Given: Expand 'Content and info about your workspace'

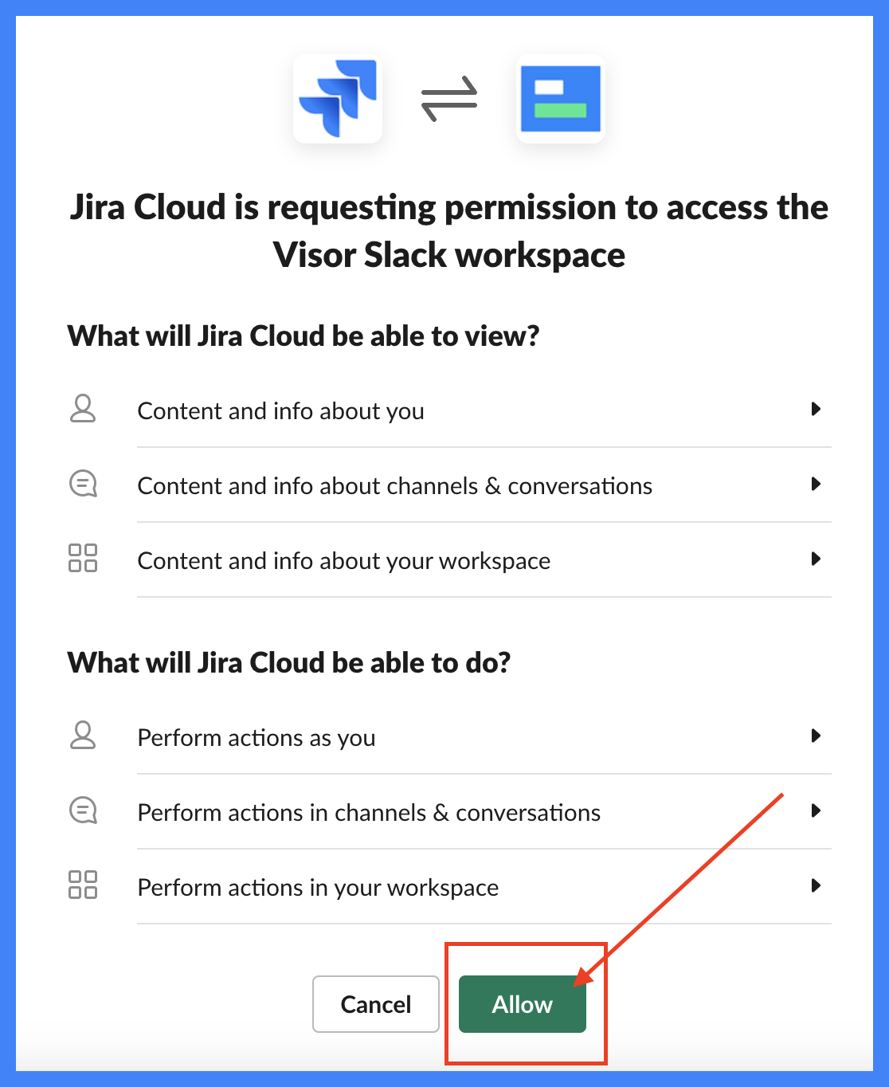Looking at the screenshot, I should tap(816, 559).
